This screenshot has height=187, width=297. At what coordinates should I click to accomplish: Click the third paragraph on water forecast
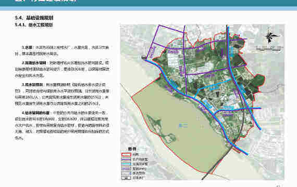(x=62, y=94)
